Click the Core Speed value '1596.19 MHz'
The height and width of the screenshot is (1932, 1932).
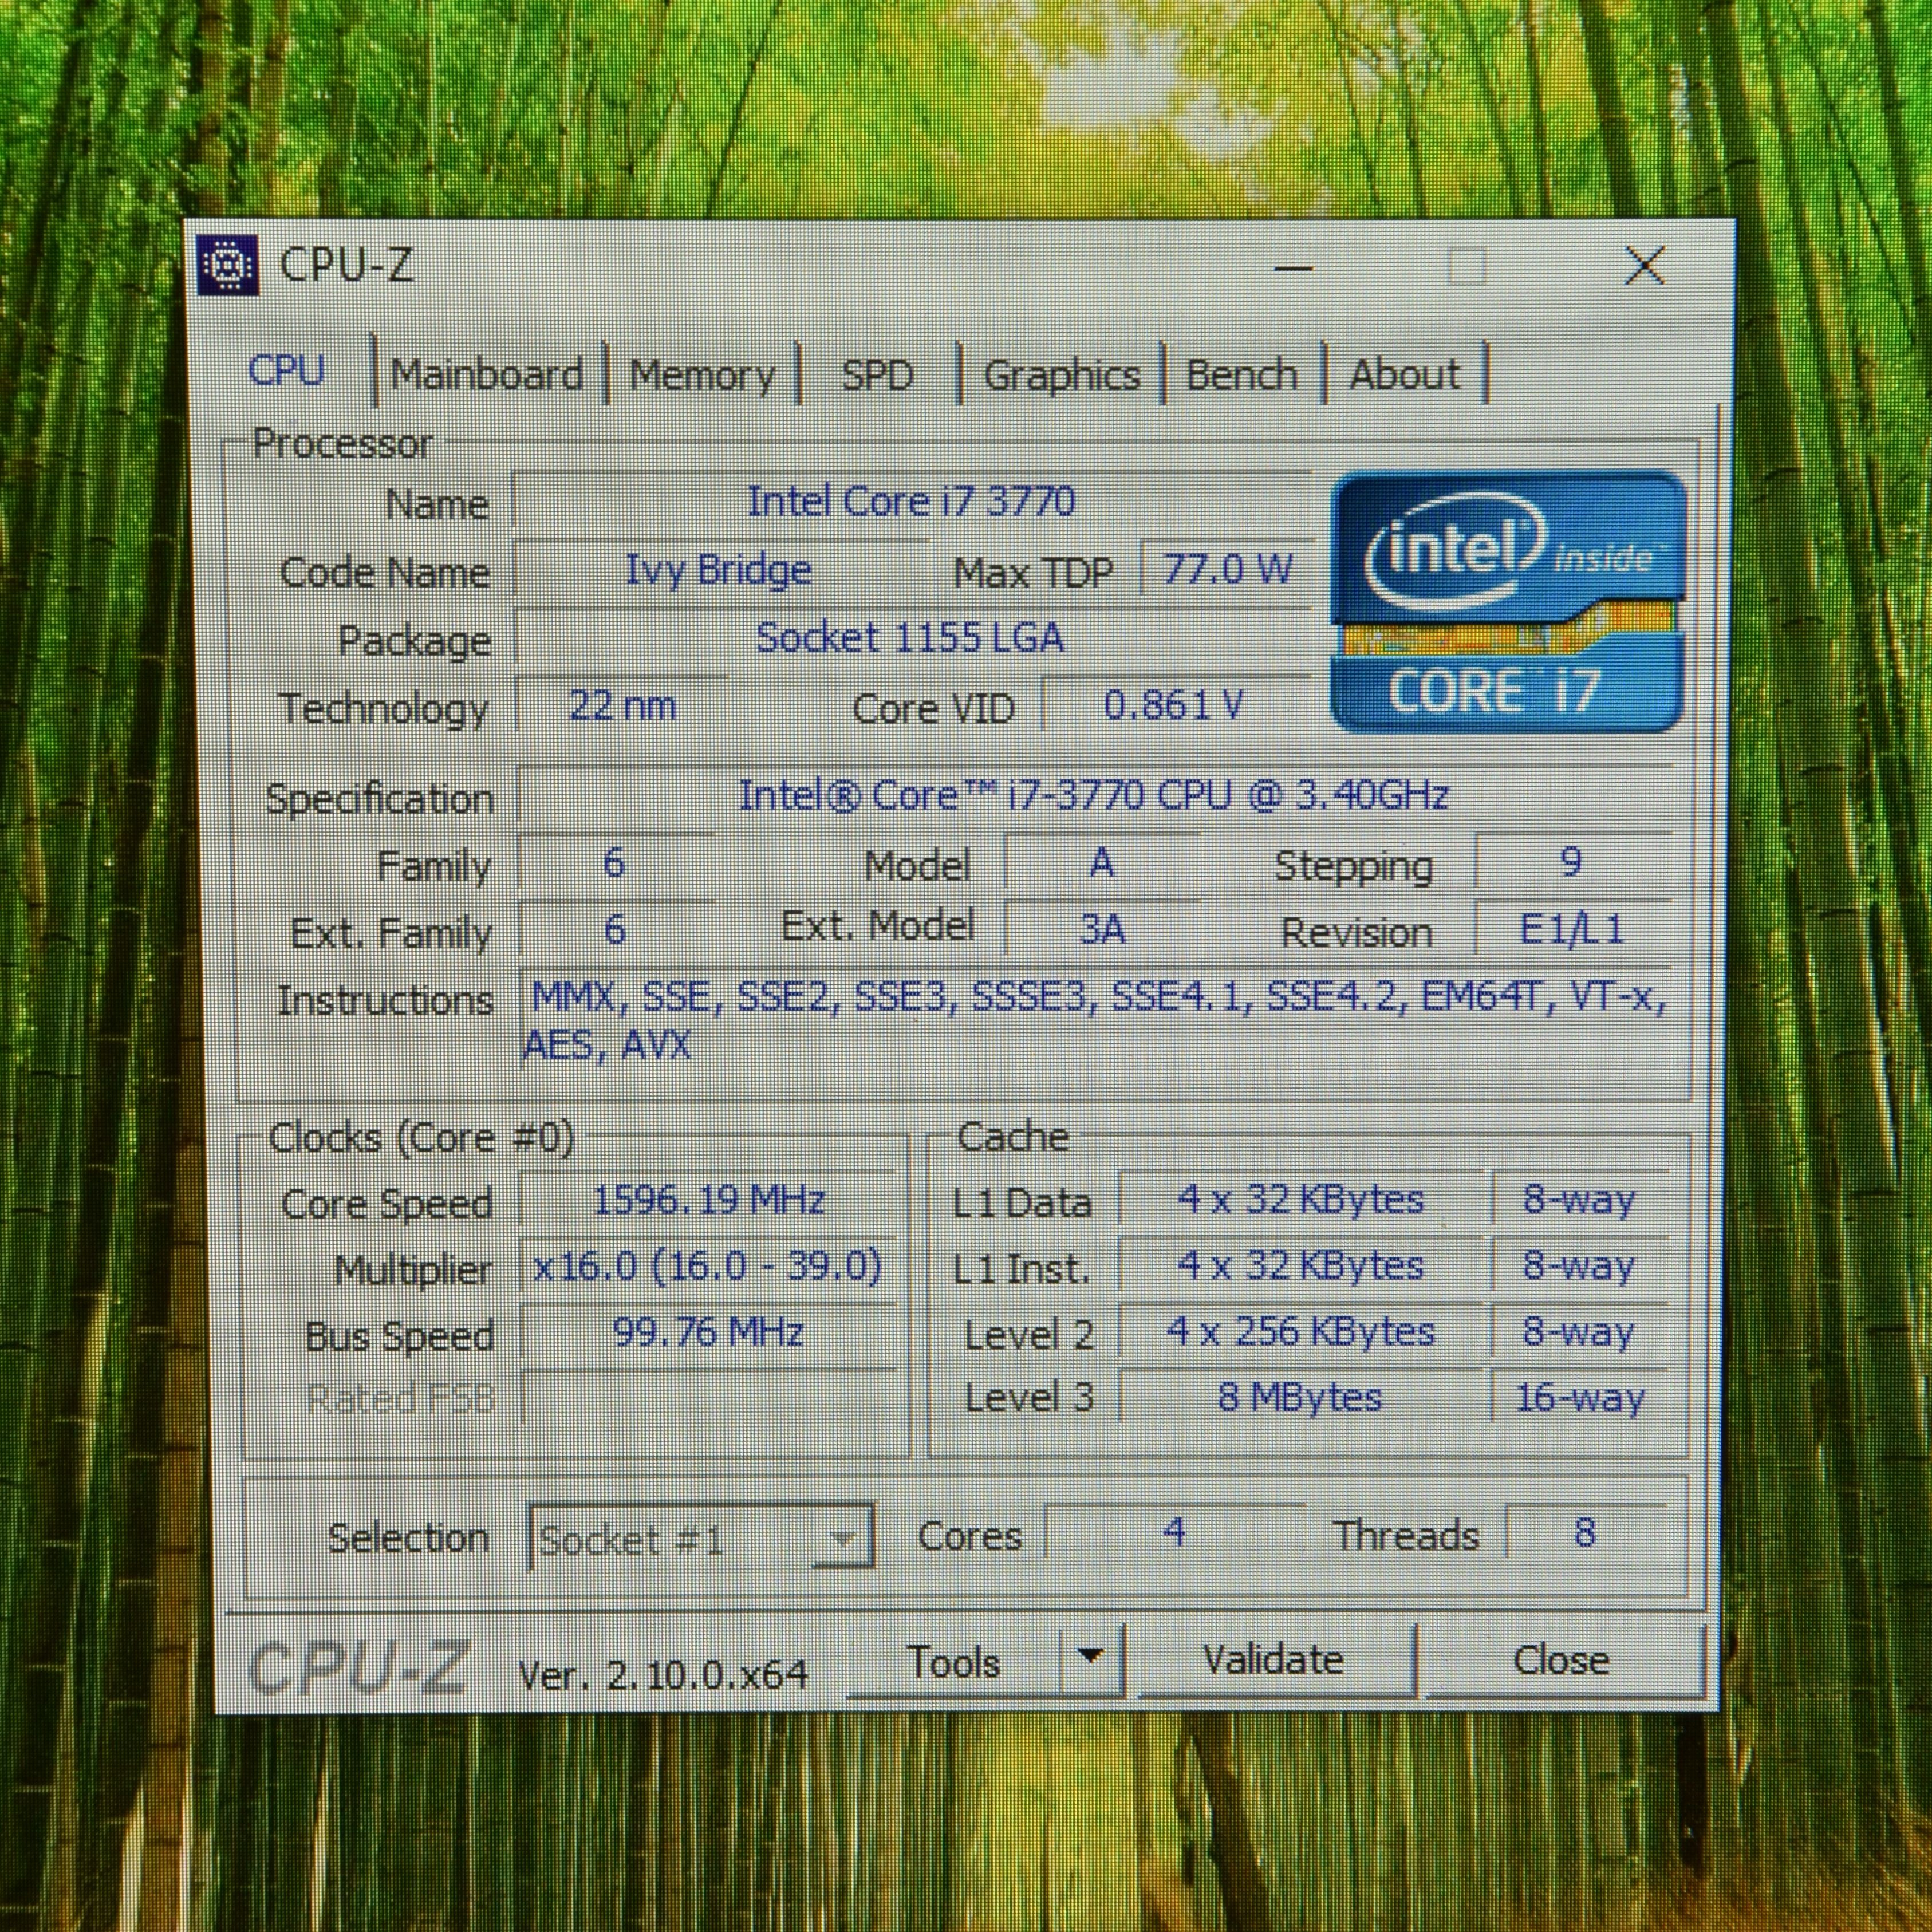(x=708, y=1200)
